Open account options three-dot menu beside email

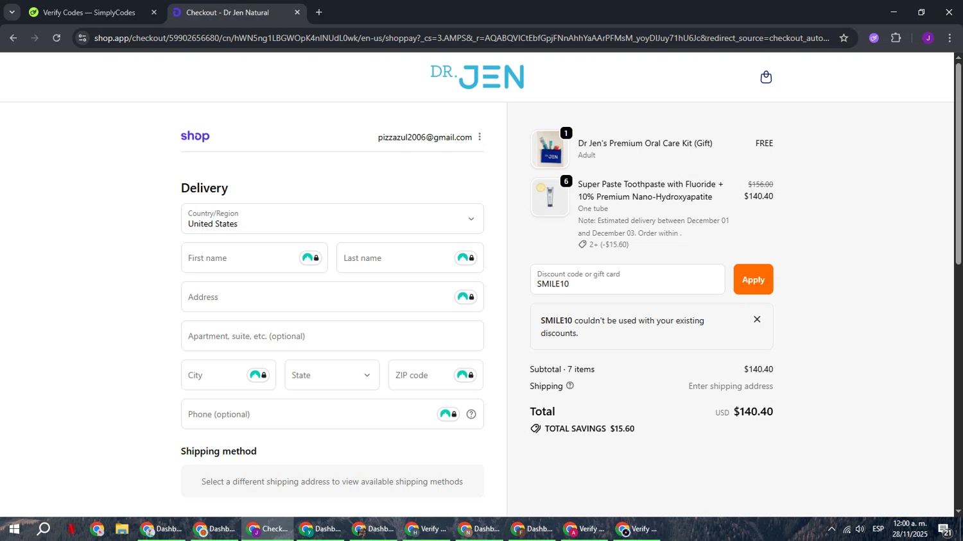tap(480, 137)
